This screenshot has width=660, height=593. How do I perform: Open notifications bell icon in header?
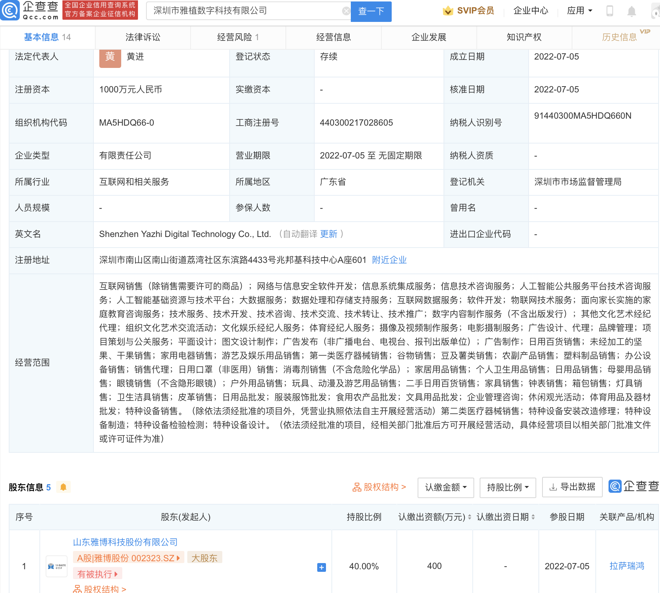pos(632,11)
